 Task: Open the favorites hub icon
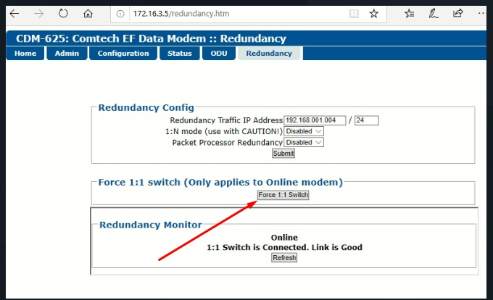click(409, 14)
